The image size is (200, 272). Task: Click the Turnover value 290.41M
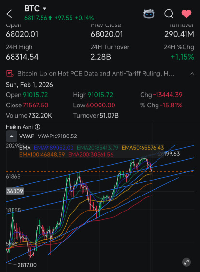(179, 34)
